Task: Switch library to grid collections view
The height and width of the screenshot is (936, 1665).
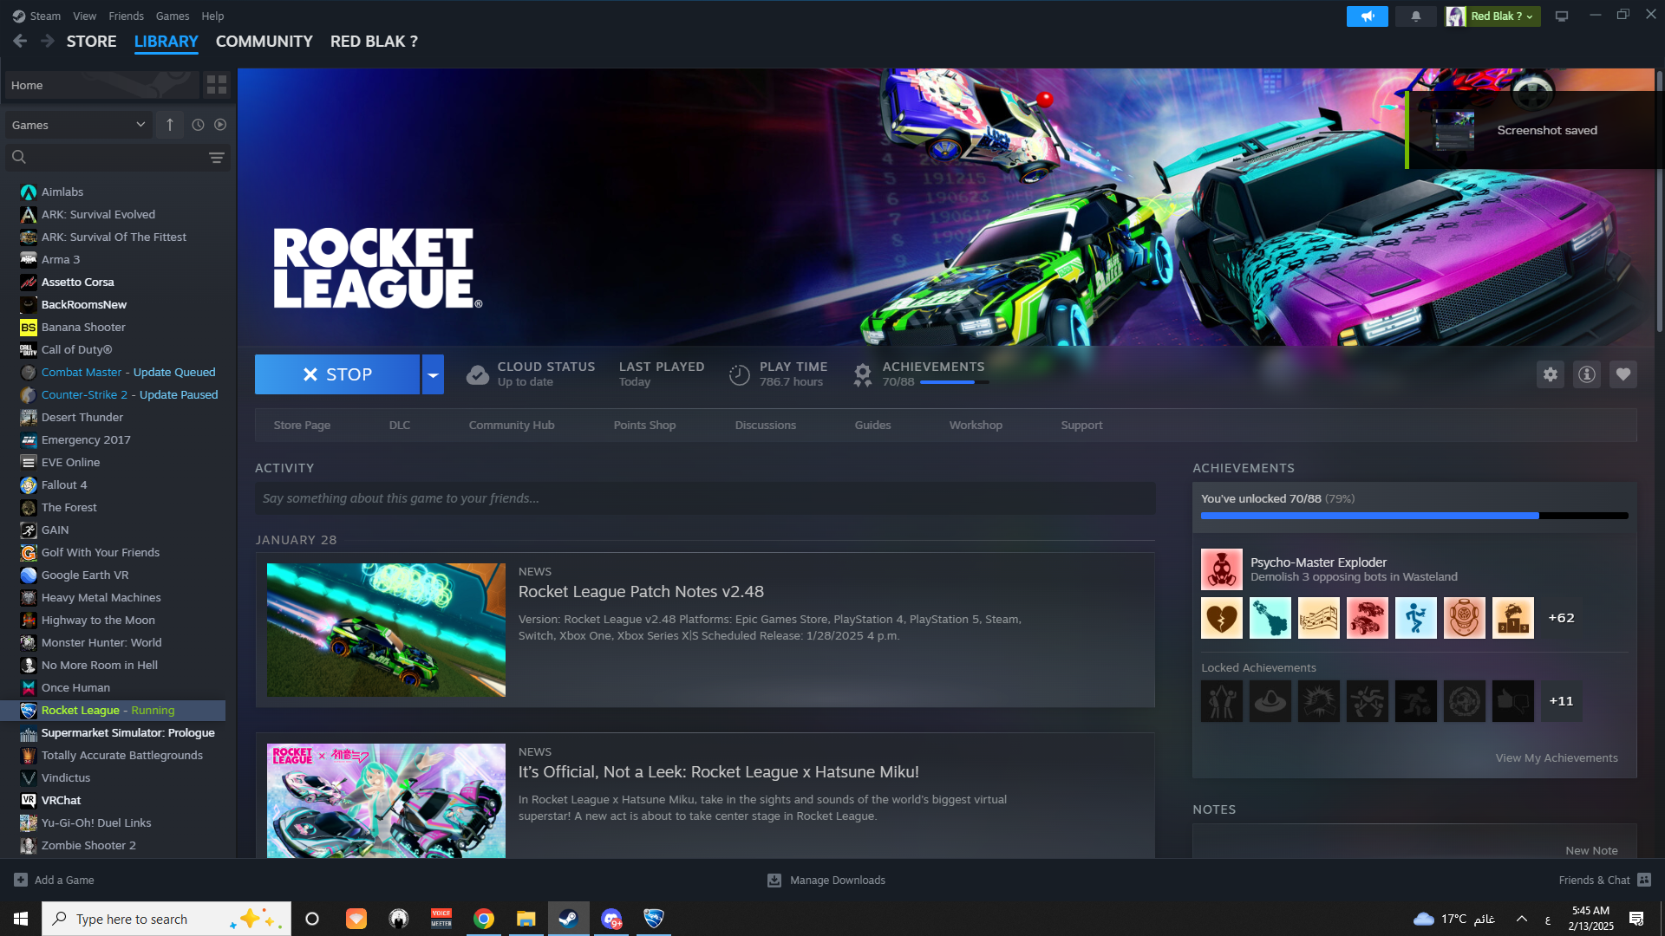Action: tap(216, 85)
